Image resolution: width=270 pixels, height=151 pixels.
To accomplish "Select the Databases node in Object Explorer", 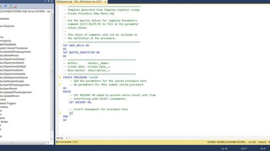I will click(x=5, y=19).
